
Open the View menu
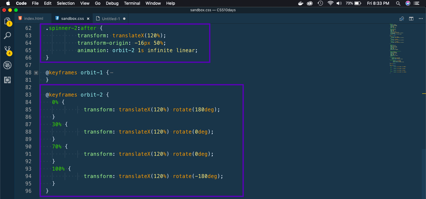pyautogui.click(x=85, y=3)
